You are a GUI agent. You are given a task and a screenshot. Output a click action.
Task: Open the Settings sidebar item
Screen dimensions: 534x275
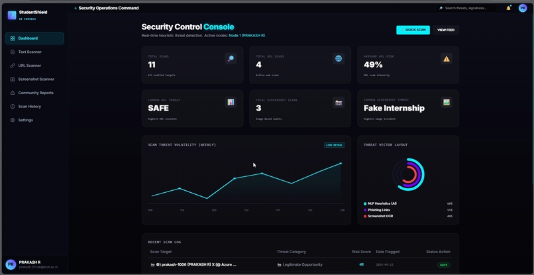(34, 120)
